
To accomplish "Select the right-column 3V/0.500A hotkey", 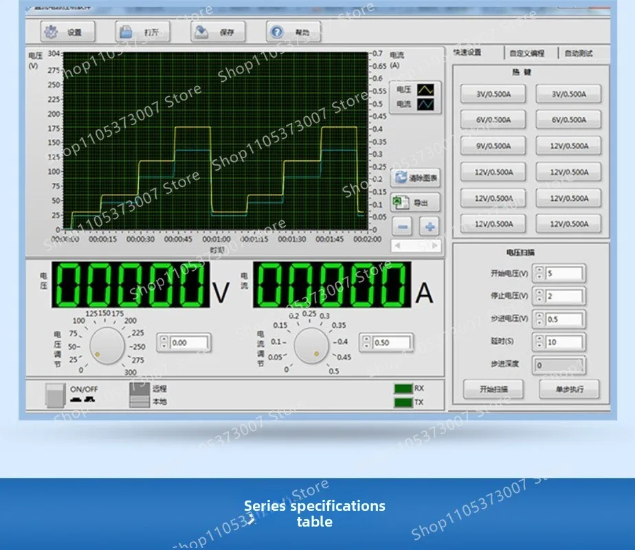I will pos(568,94).
